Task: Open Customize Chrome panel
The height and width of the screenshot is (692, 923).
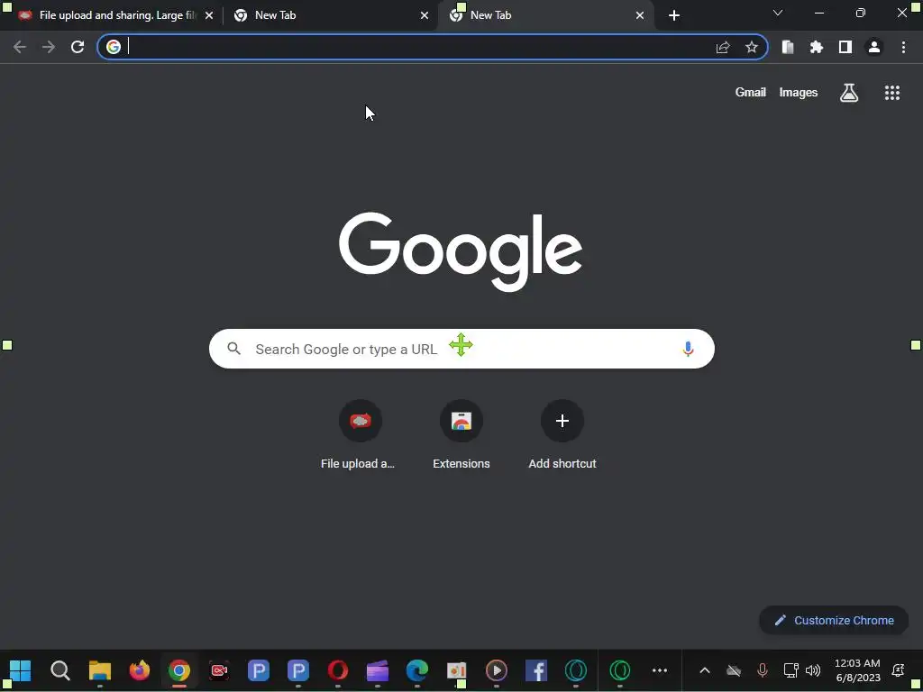Action: [x=834, y=620]
